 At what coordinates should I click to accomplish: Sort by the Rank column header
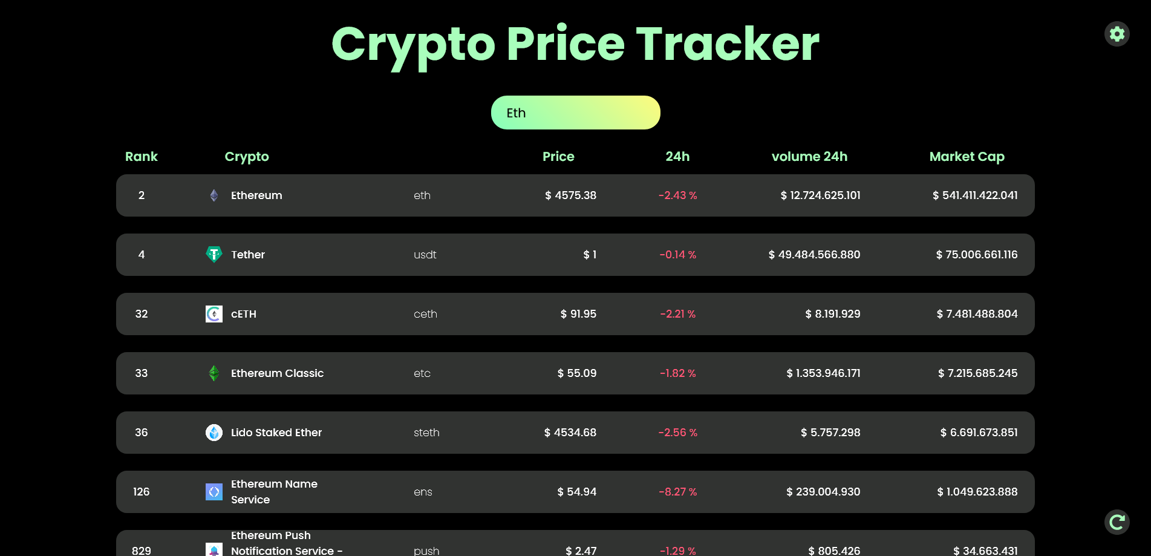141,157
